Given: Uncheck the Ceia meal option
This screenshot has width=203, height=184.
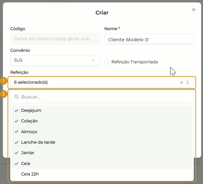Looking at the screenshot, I should pyautogui.click(x=102, y=163).
